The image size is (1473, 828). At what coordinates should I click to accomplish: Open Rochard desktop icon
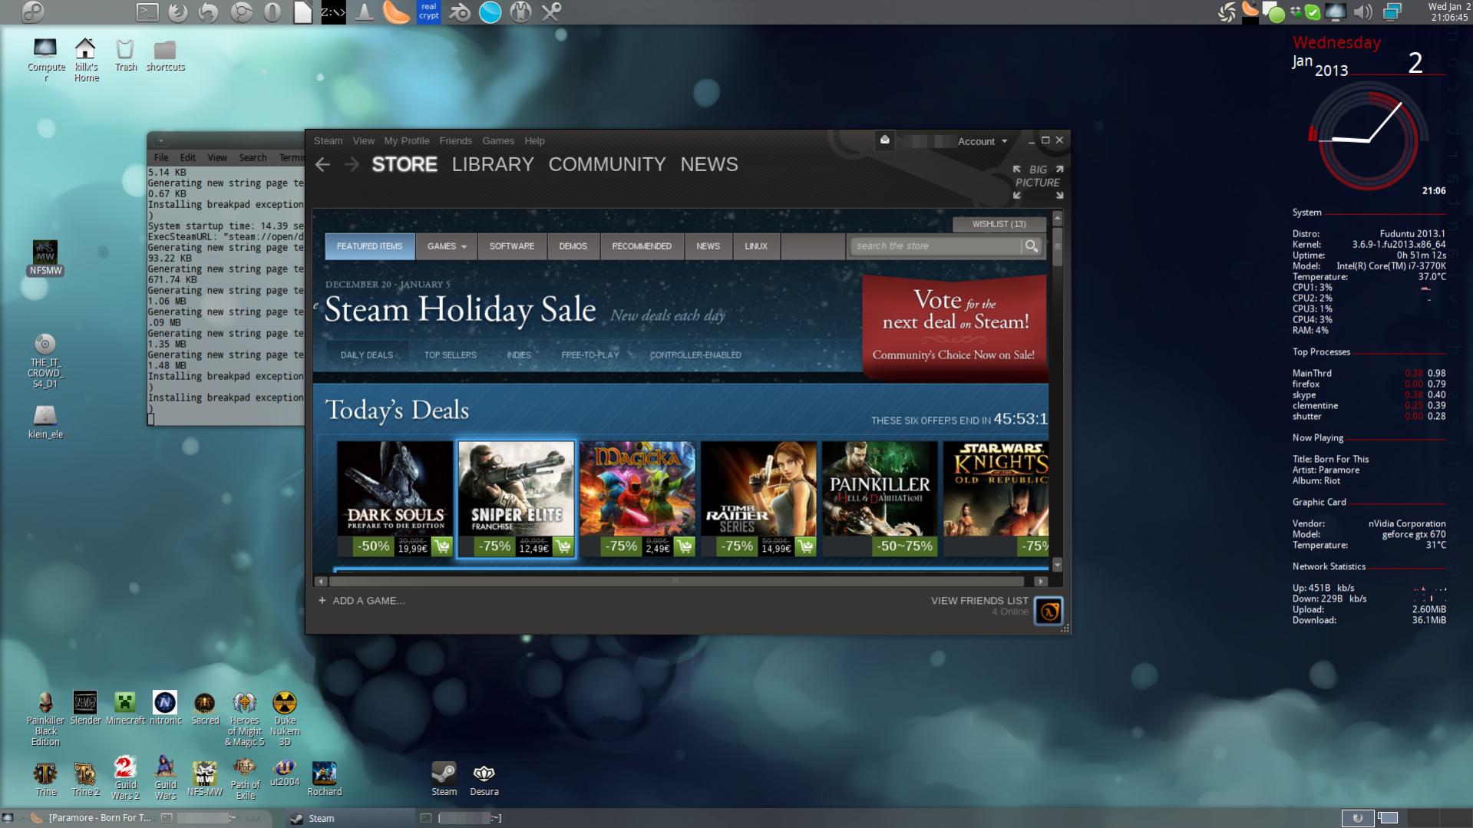pos(325,778)
